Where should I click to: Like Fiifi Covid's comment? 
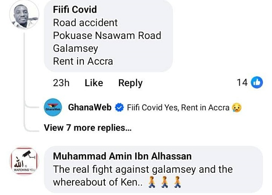click(x=94, y=83)
